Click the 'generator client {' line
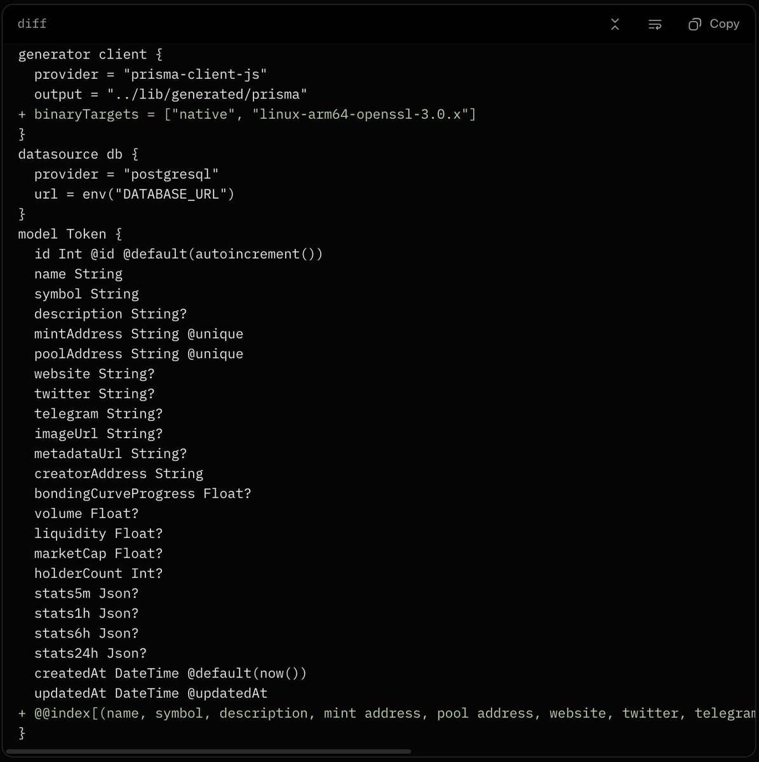 point(91,55)
